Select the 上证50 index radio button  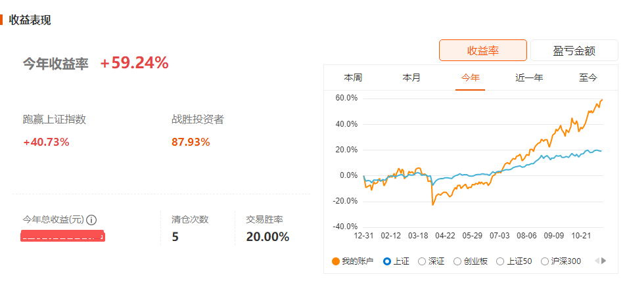click(x=500, y=261)
